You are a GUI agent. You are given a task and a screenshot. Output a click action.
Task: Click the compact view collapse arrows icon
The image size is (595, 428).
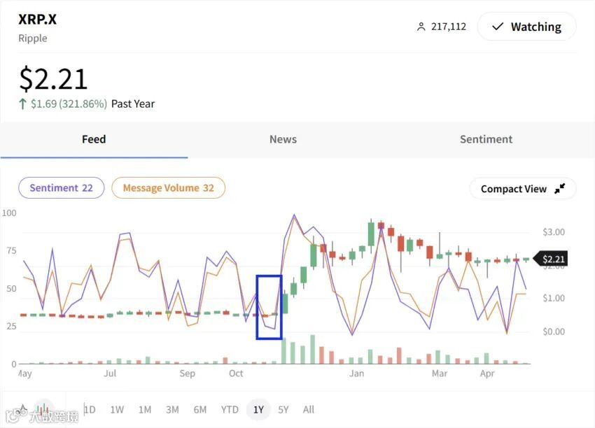click(x=560, y=189)
